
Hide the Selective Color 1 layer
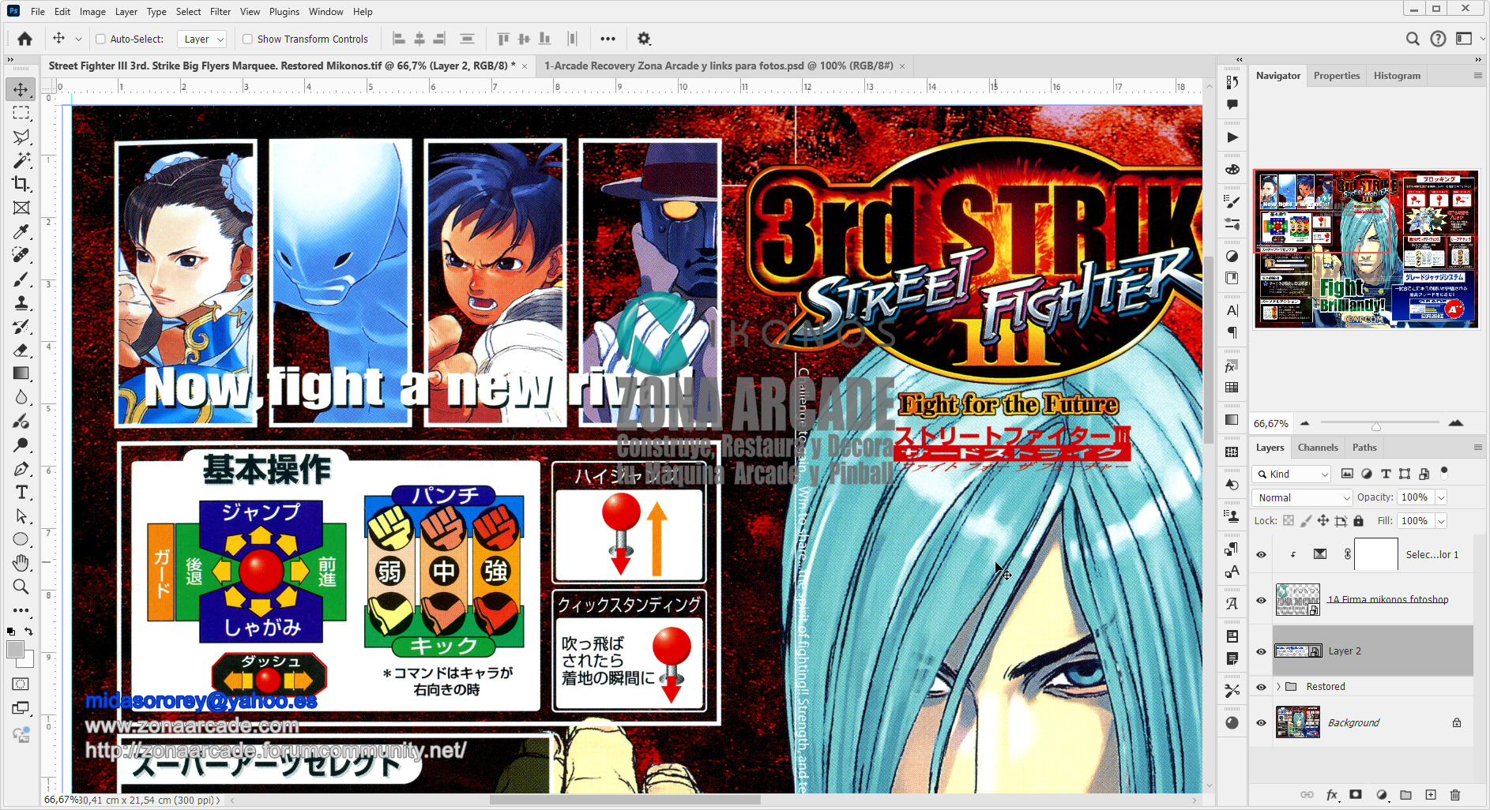click(x=1261, y=555)
